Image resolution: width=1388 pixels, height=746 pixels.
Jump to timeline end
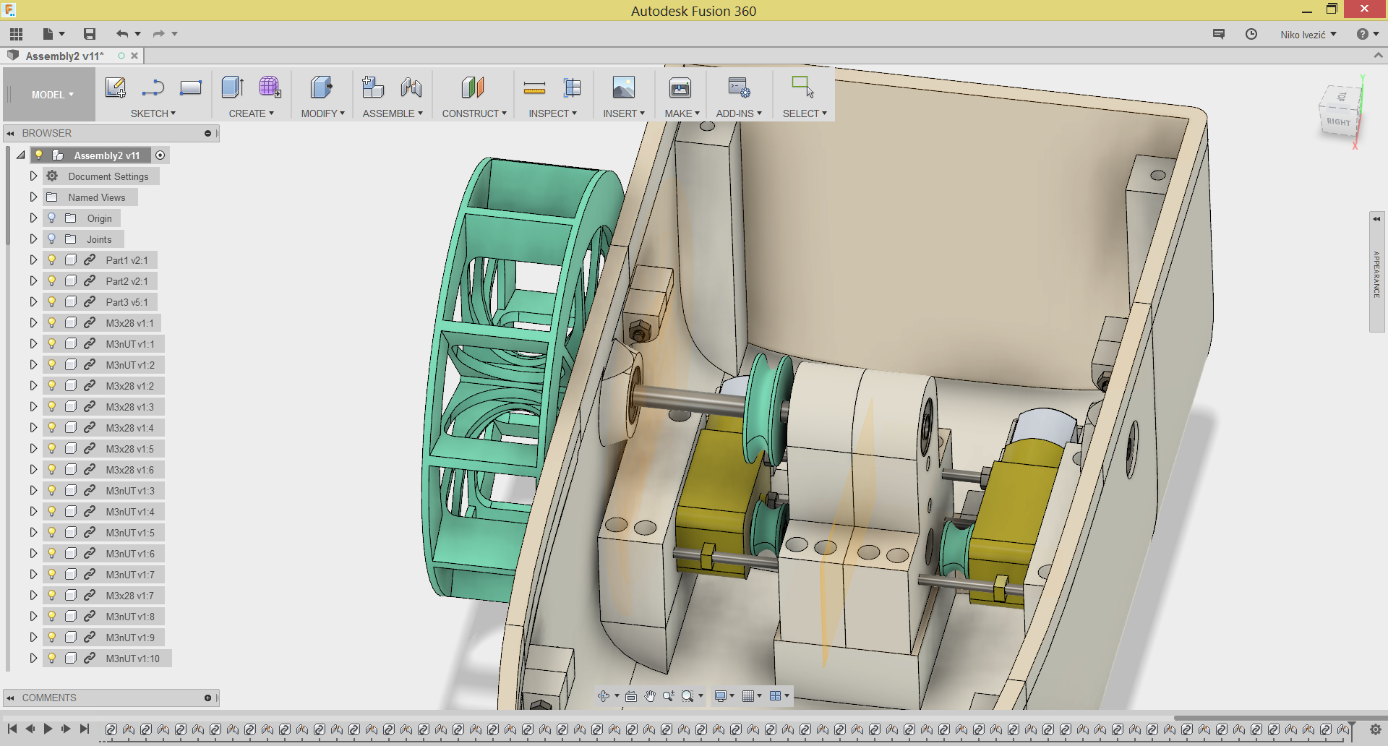tap(85, 729)
